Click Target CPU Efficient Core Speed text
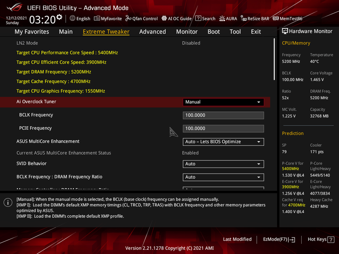This screenshot has width=339, height=254. pyautogui.click(x=62, y=62)
